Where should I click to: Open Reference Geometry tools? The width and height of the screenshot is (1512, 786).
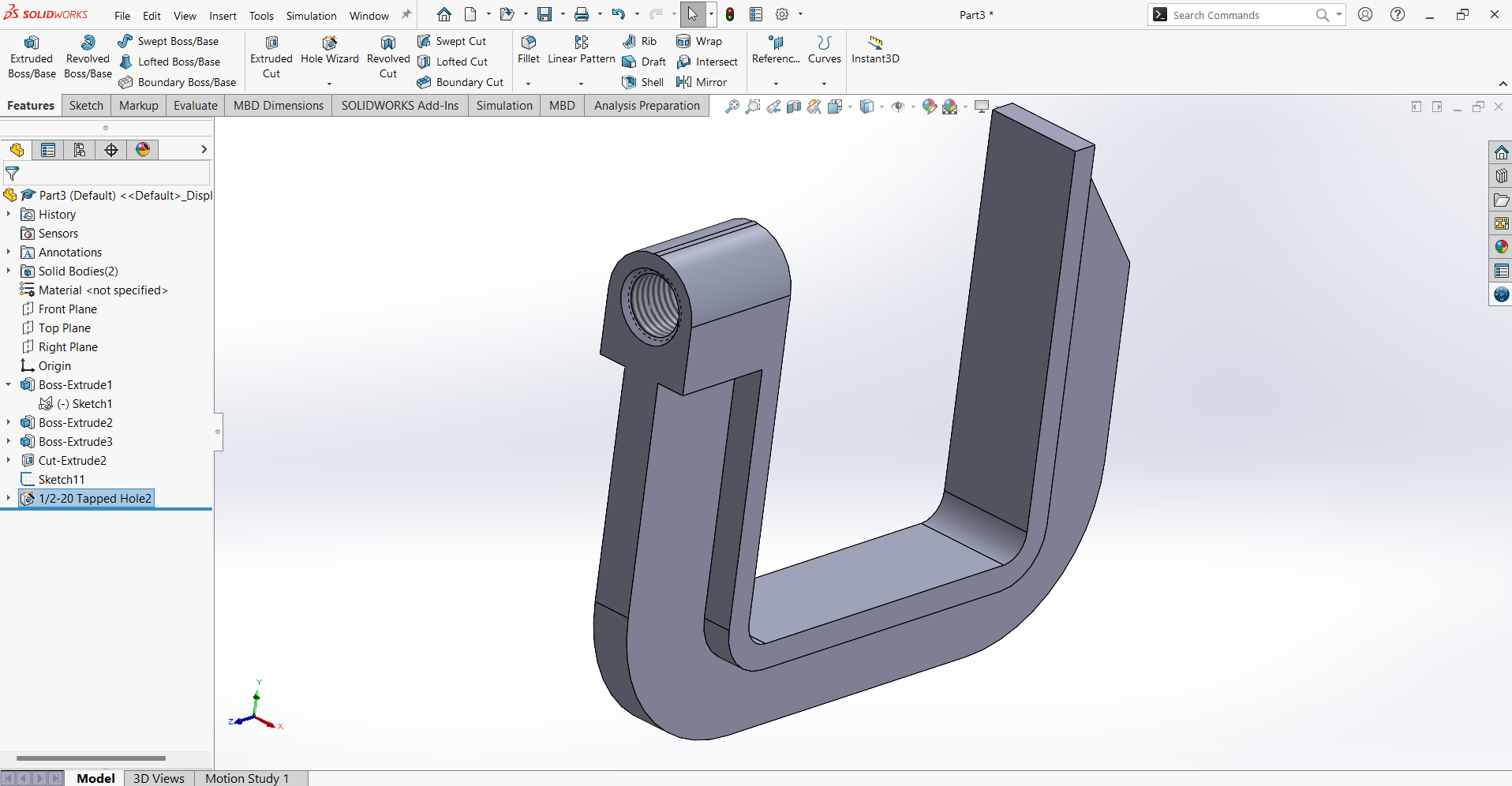[776, 51]
